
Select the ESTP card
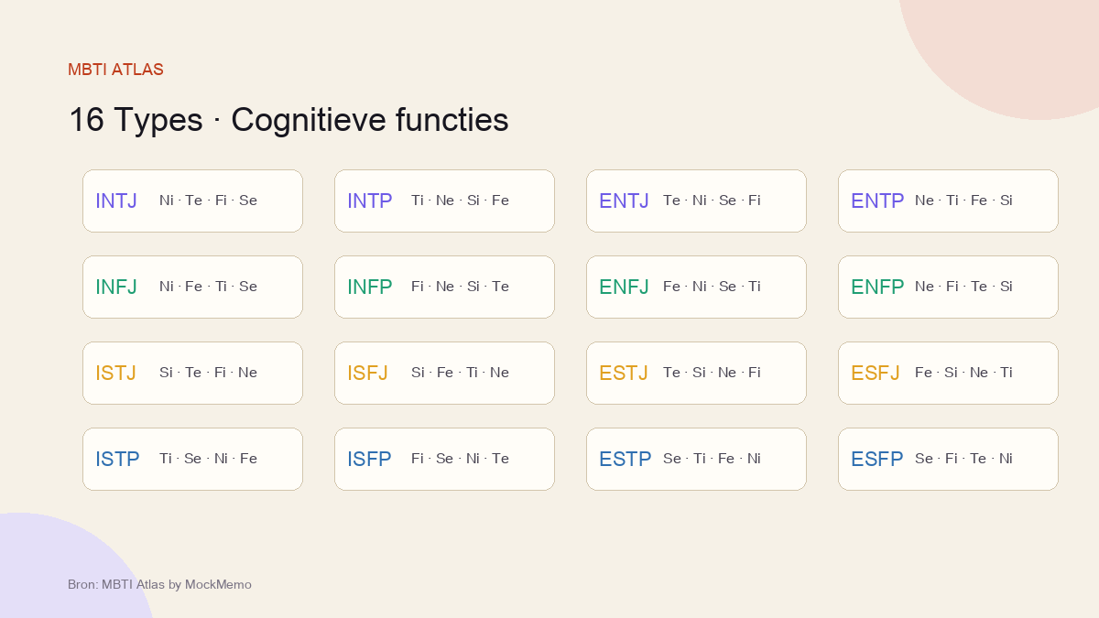[x=696, y=459]
